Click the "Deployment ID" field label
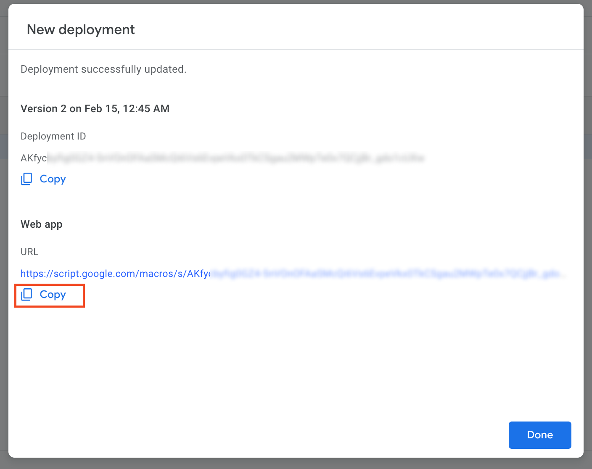The height and width of the screenshot is (469, 592). coord(53,136)
